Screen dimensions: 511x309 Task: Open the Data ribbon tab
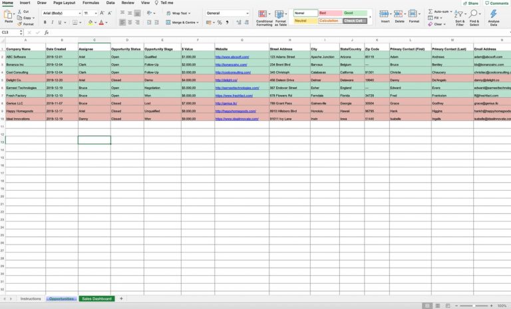click(x=110, y=3)
